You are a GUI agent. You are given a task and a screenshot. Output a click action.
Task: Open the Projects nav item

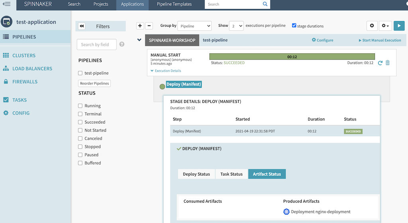(101, 4)
